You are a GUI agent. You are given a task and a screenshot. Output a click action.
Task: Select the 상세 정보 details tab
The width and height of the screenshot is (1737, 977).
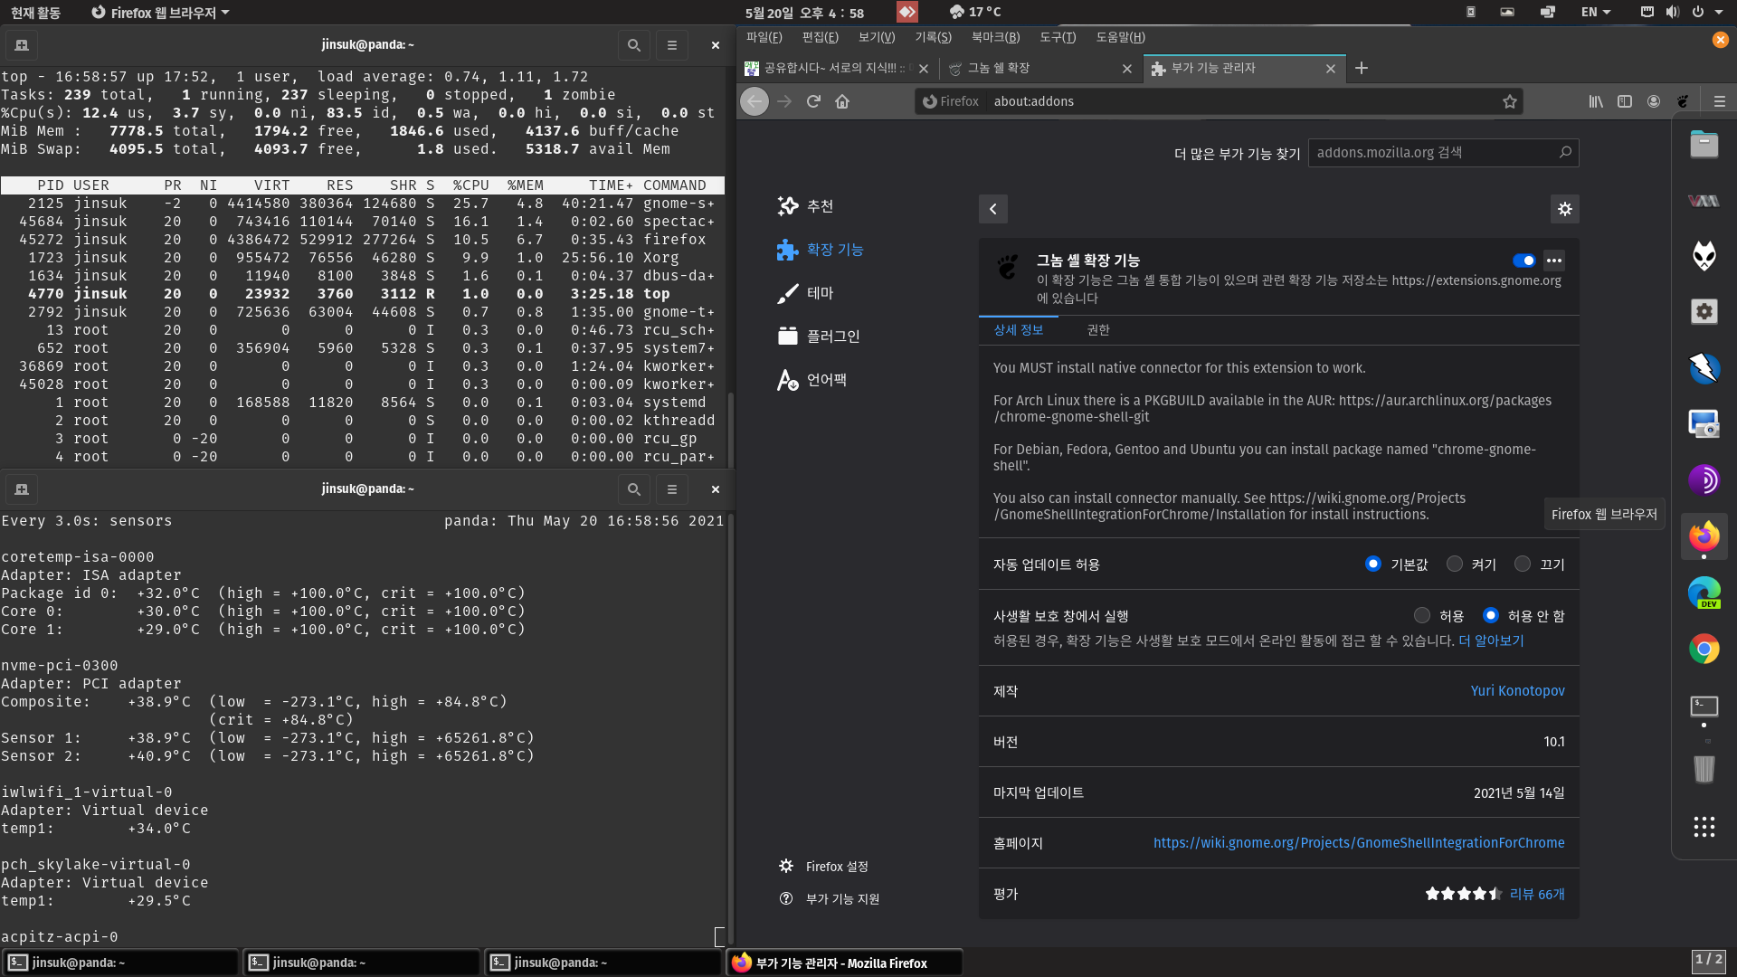coord(1019,329)
